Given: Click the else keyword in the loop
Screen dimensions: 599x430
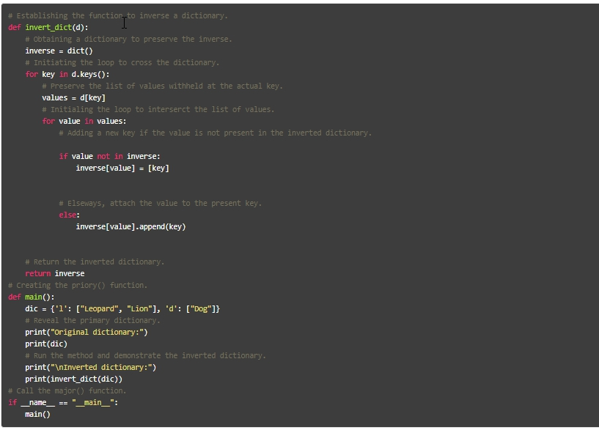Looking at the screenshot, I should point(66,215).
